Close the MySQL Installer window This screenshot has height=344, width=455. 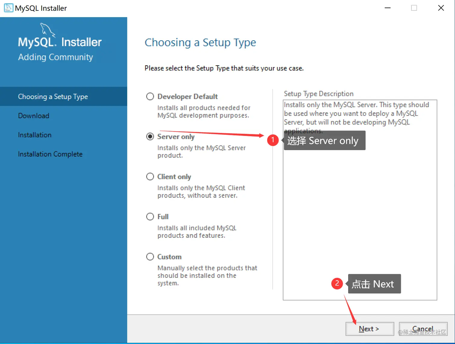441,8
